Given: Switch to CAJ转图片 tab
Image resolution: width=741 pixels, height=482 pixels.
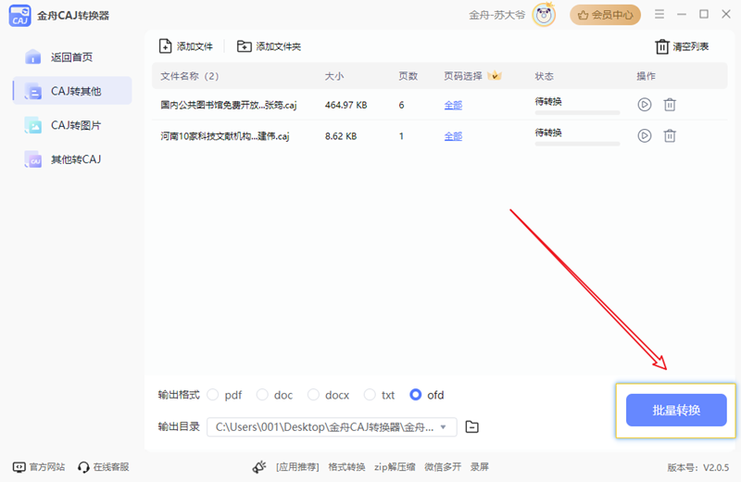Looking at the screenshot, I should 74,125.
